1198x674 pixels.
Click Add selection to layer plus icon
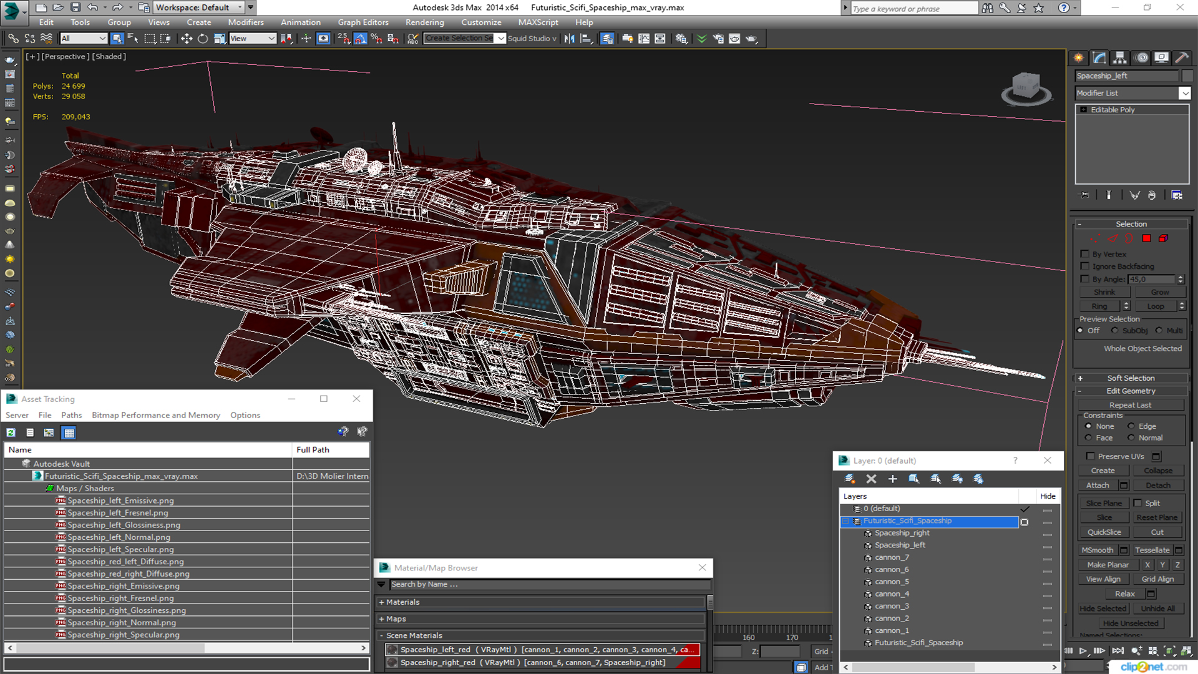(892, 479)
